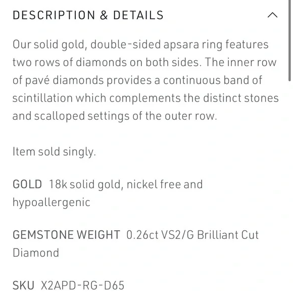Collapse section using the up chevron icon
Screen dimensions: 293x293
(272, 15)
